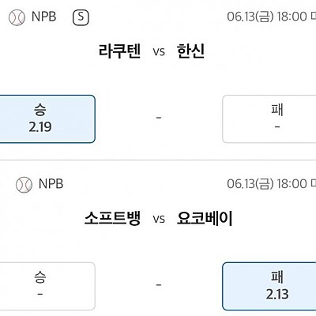Viewport: 316px width, 316px height.
Task: Select the 패 option for 라쿠텐 vs 한신
Action: (x=269, y=119)
